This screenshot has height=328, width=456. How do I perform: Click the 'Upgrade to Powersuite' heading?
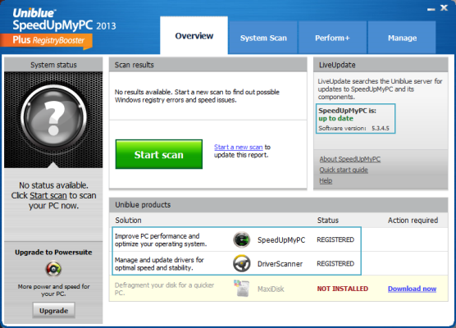coord(53,252)
